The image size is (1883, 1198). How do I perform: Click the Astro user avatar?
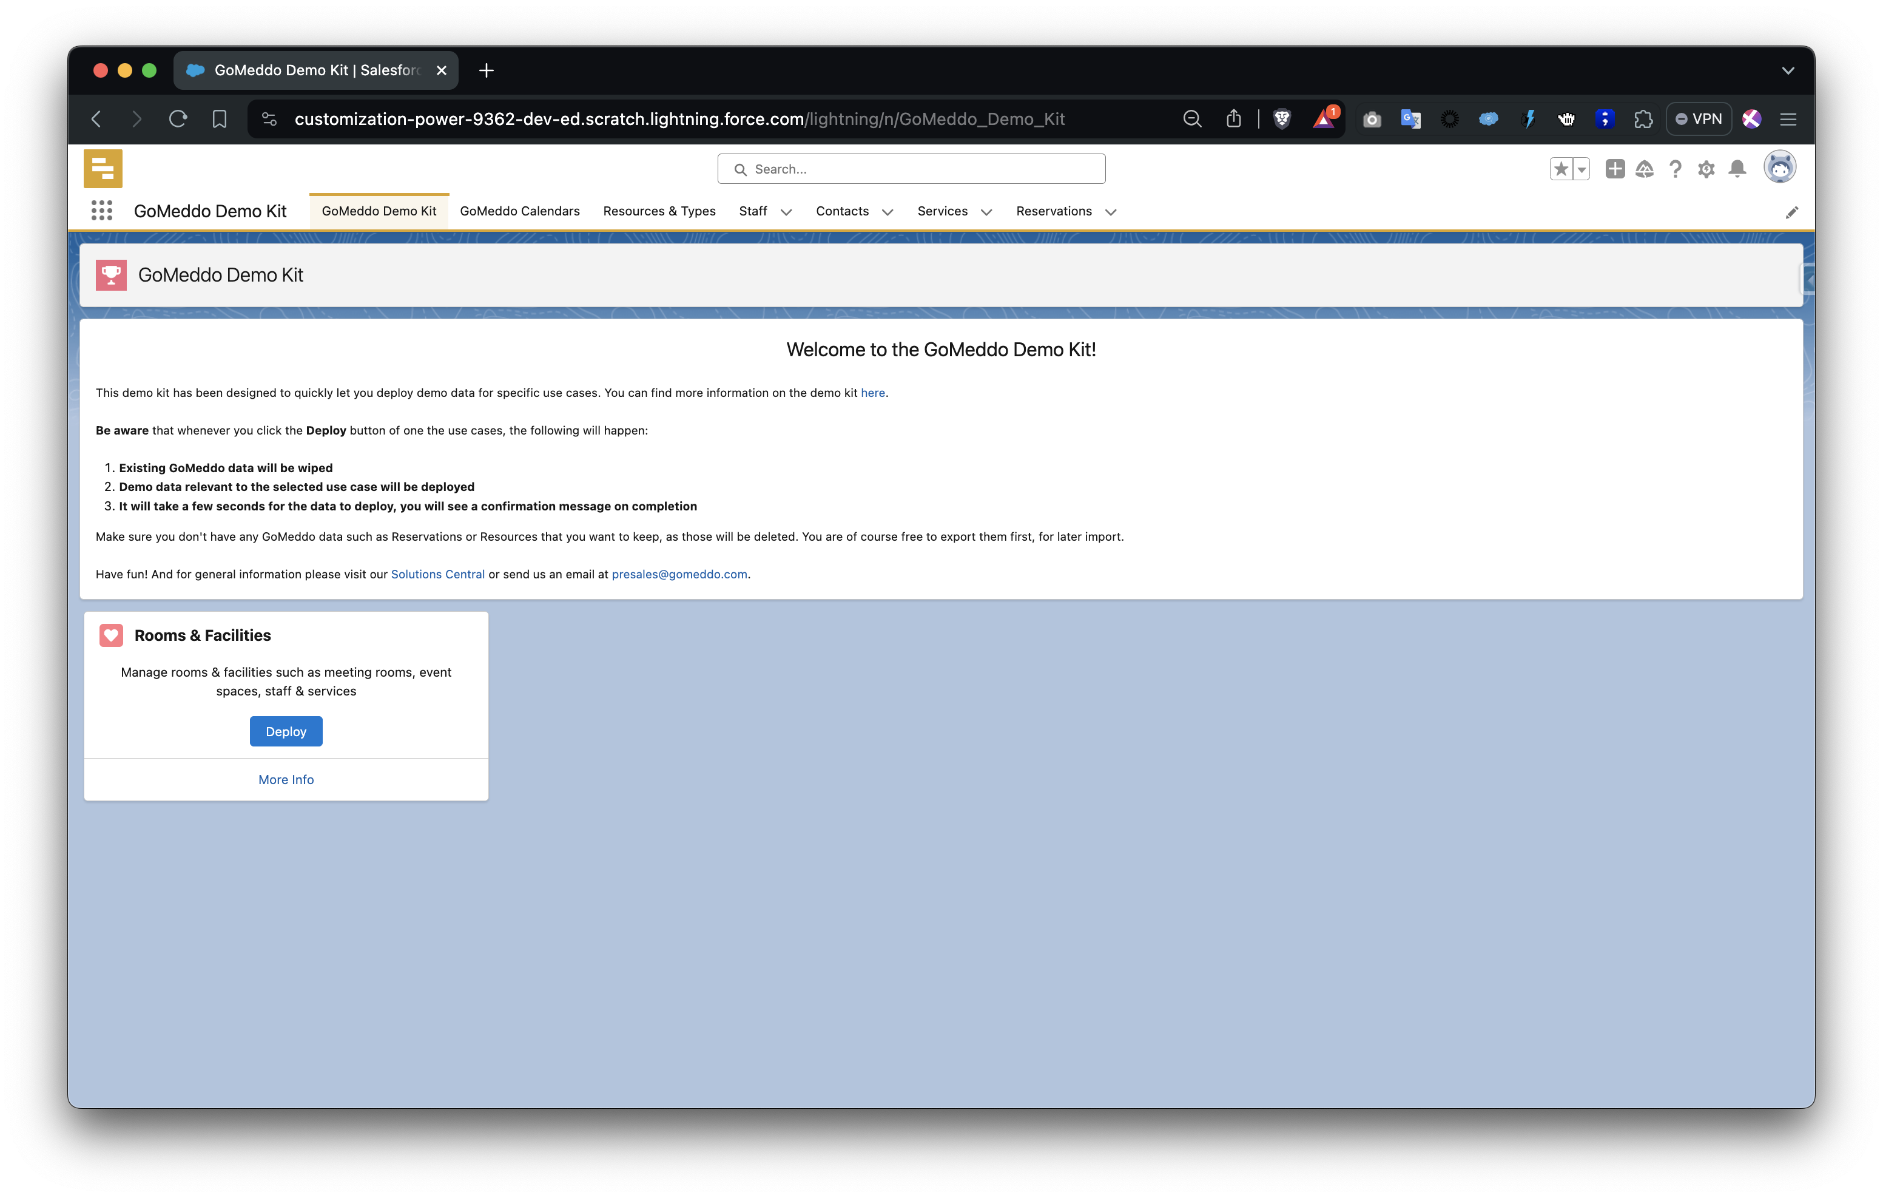(1780, 167)
